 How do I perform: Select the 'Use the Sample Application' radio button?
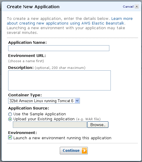click(10, 114)
